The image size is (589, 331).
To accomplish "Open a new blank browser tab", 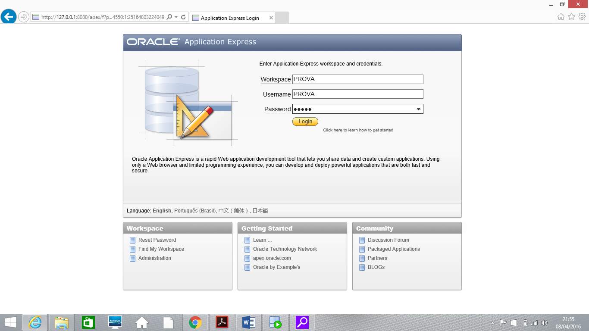I will pyautogui.click(x=282, y=18).
